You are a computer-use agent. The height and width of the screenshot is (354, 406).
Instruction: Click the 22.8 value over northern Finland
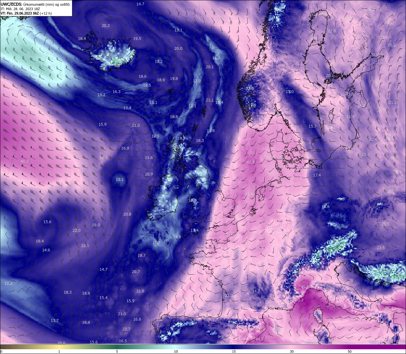pyautogui.click(x=332, y=31)
